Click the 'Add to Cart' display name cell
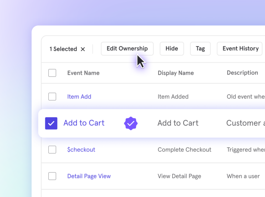This screenshot has width=265, height=197. 178,123
